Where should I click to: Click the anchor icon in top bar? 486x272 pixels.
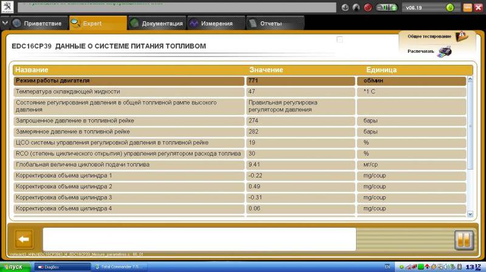[x=346, y=8]
